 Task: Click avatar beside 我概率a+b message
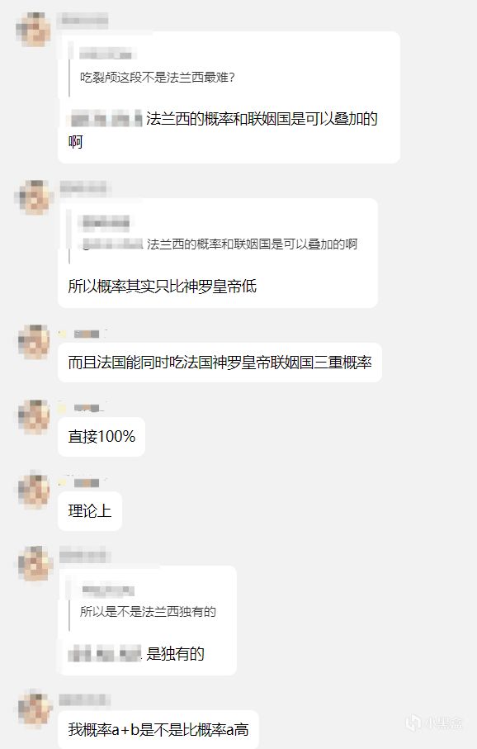34,708
